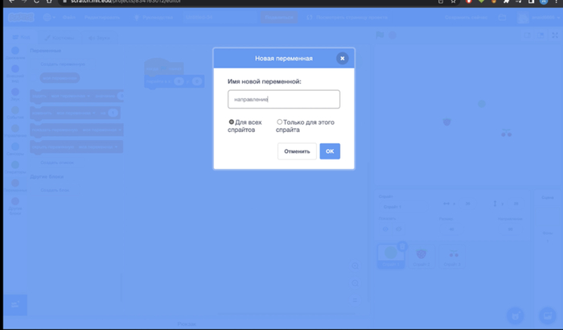Zoom in on the scripts workspace
563x330 pixels.
tap(355, 266)
